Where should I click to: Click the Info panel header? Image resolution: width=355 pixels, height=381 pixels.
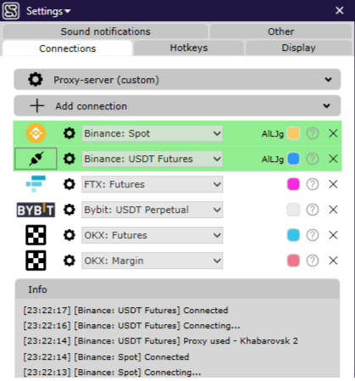point(177,289)
